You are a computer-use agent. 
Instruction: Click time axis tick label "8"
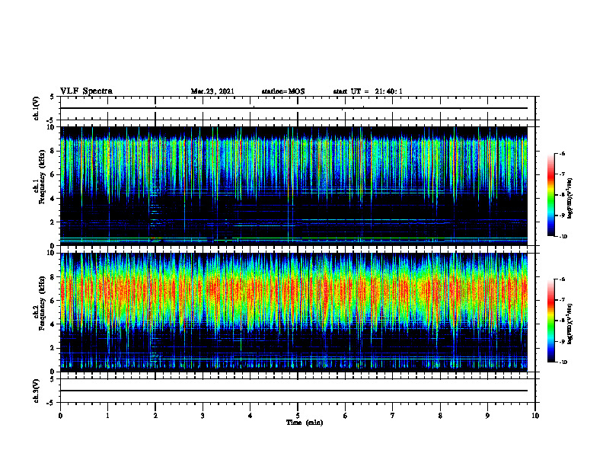click(x=440, y=416)
